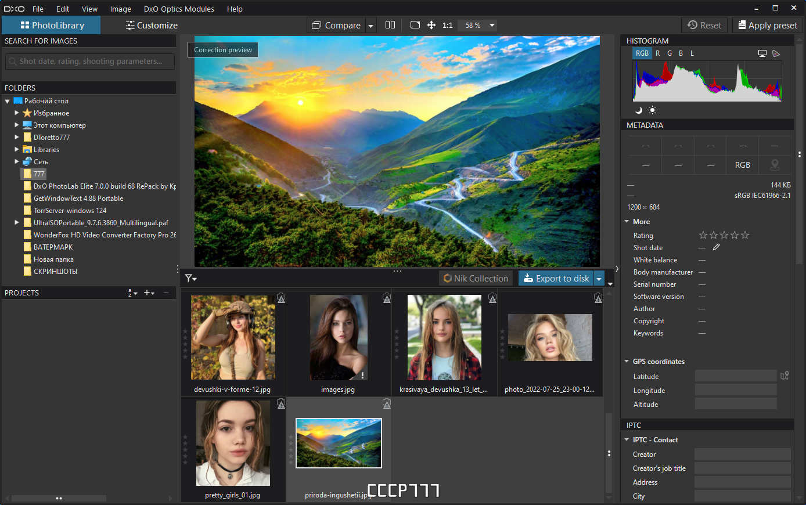Expand the Libraries folder node
Image resolution: width=806 pixels, height=505 pixels.
point(17,149)
